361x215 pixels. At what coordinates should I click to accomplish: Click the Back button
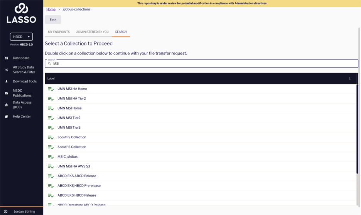pyautogui.click(x=53, y=20)
